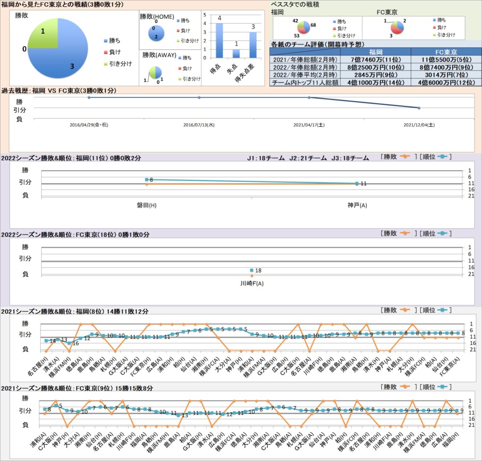The width and height of the screenshot is (482, 461).
Task: Click the 2022シーズン勝敗&順位:FC東京(18位) heading
Action: (75, 235)
